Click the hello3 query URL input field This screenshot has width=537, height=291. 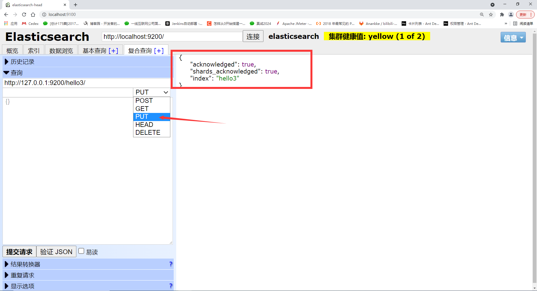click(84, 82)
